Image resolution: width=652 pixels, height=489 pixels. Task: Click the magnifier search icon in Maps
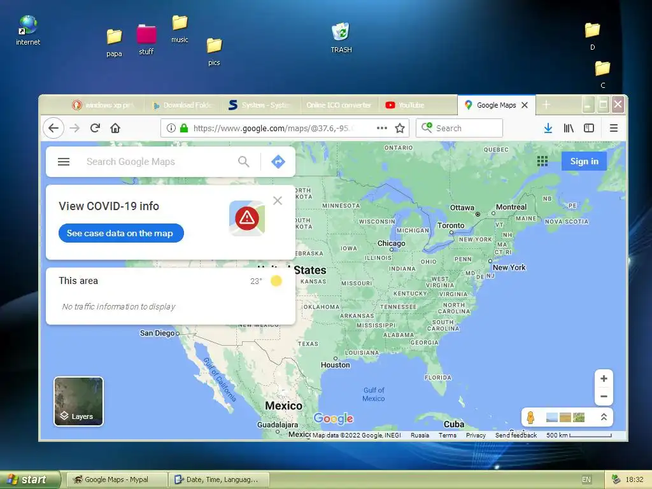click(244, 162)
